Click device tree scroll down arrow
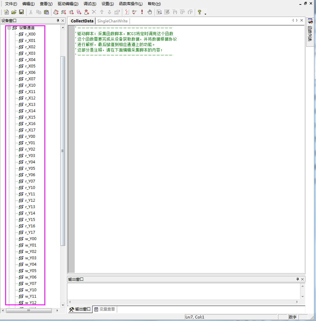The width and height of the screenshot is (316, 321). click(63, 305)
